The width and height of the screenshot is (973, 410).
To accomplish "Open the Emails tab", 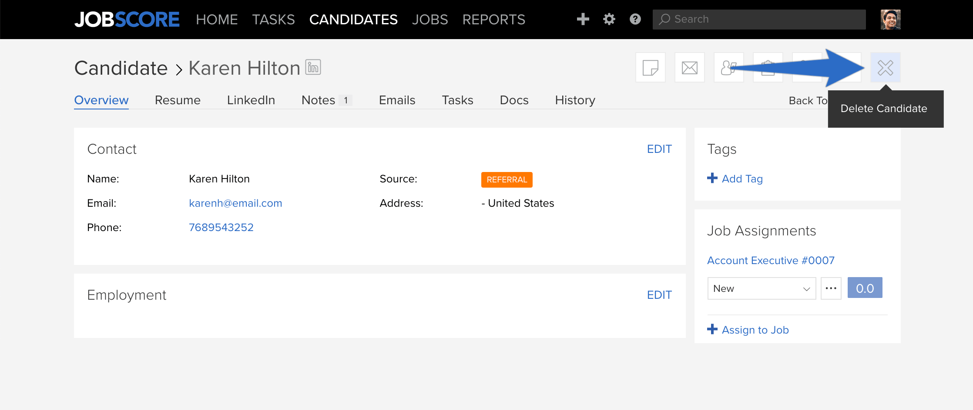I will [397, 100].
